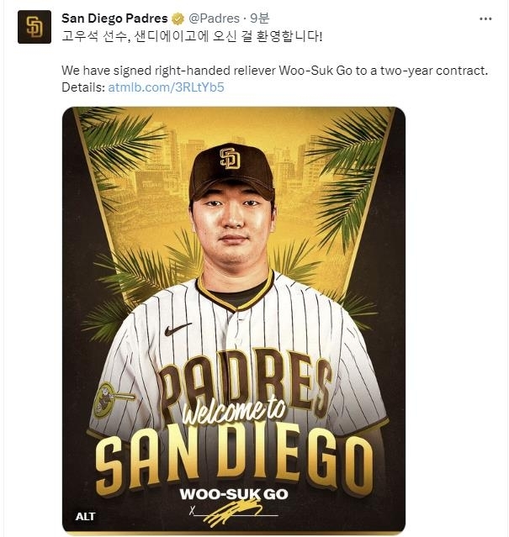Click the SAN DIEGO gold lettering
The image size is (509, 537).
click(x=234, y=461)
